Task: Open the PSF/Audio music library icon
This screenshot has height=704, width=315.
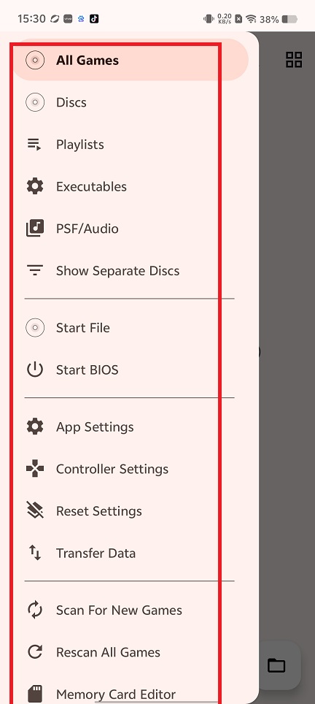Action: [35, 229]
